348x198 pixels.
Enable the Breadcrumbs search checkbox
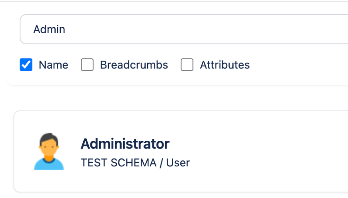pos(87,65)
